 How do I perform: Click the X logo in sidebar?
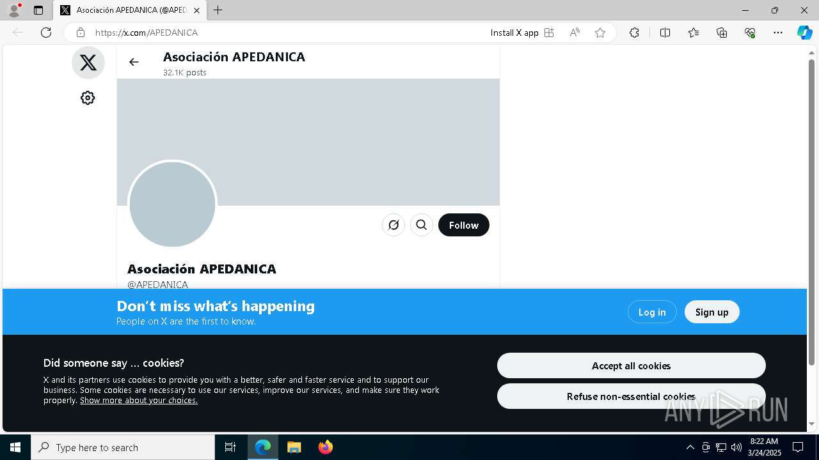tap(88, 63)
